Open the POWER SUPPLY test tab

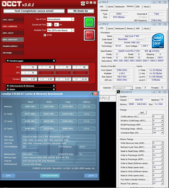click(x=13, y=46)
